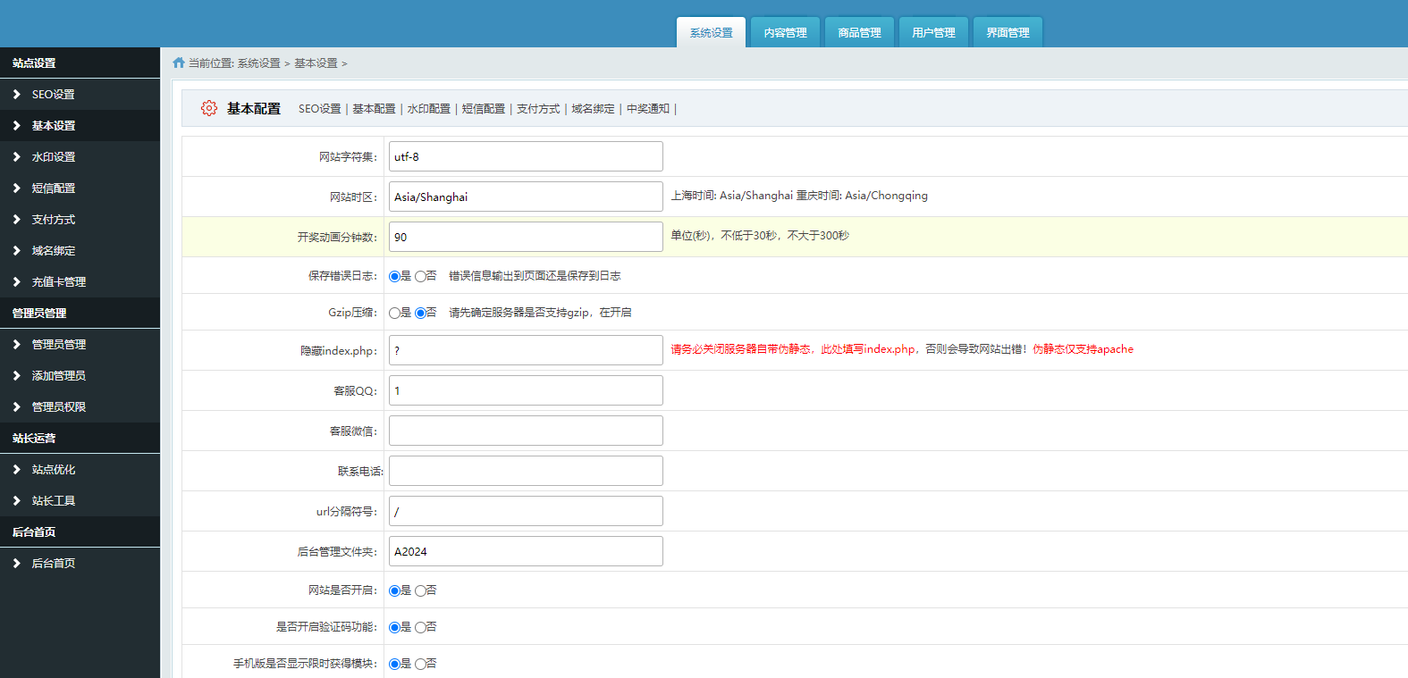Click the arrow icon beside 水印设置
This screenshot has height=678, width=1408.
(16, 156)
